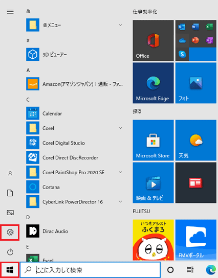Expand CyberLink PowerDirector 16 folder
Screen dimensions: 218x278
pyautogui.click(x=121, y=201)
